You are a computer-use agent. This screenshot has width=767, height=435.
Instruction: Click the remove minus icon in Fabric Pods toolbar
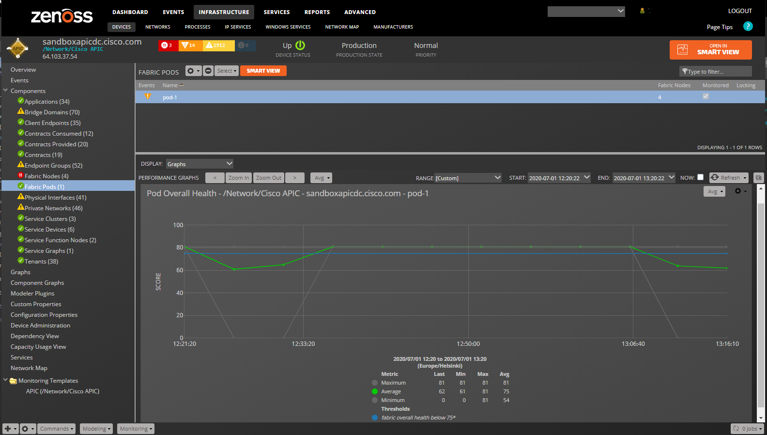click(x=208, y=71)
